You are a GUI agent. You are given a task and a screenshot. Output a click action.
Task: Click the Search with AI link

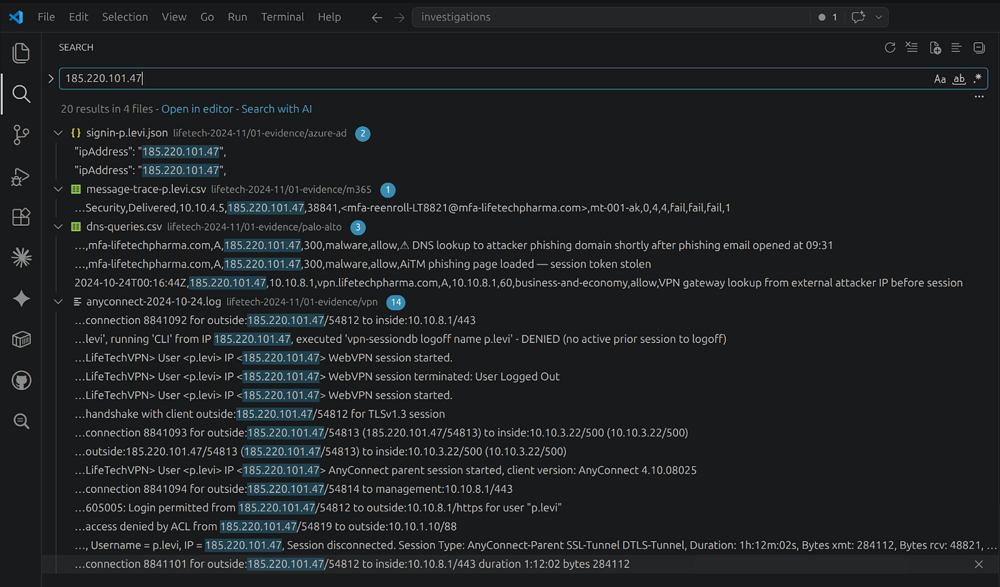[276, 109]
